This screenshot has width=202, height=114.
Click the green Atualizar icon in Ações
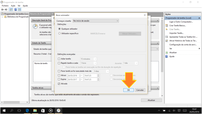coord(167,52)
